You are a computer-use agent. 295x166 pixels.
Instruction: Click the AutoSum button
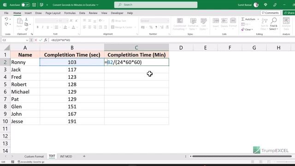[248, 19]
